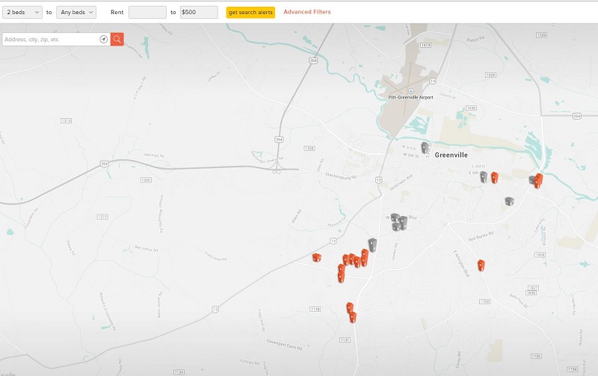Viewport: 598px width, 376px height.
Task: Click the gray building cluster on W Arlington Blvd
Action: (399, 222)
